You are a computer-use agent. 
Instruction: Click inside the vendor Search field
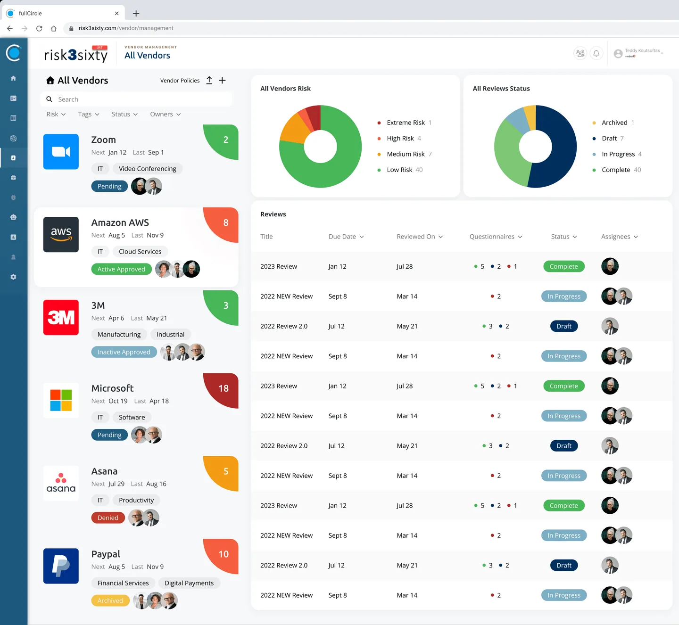tap(136, 99)
